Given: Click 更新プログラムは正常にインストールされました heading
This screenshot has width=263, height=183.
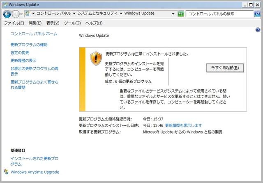Looking at the screenshot, I should (x=147, y=54).
